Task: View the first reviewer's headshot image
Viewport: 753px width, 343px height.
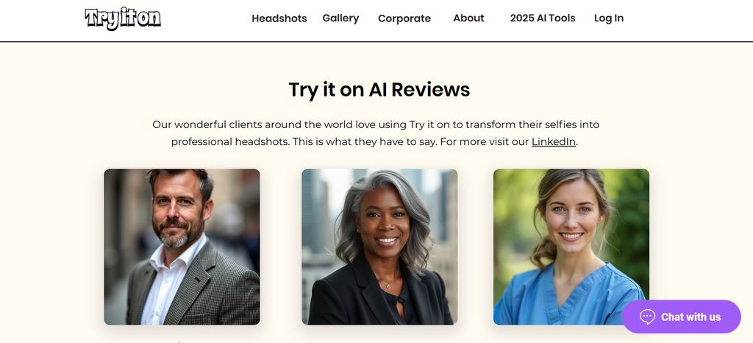Action: click(x=182, y=247)
